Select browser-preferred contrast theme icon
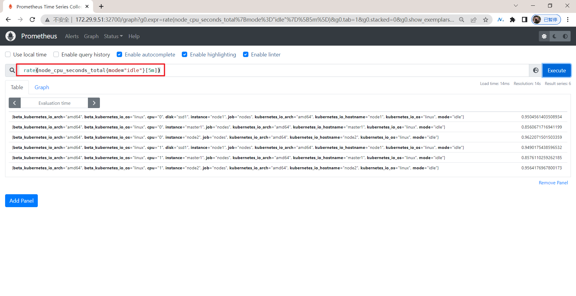This screenshot has height=296, width=576. [565, 36]
